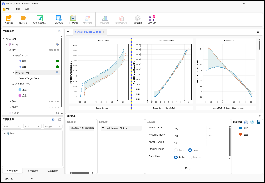Click the 确认 confirm button
The width and height of the screenshot is (265, 183).
[188, 168]
